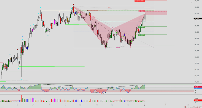Select the red Bat STOP price label
The width and height of the screenshot is (202, 108).
coord(140,1)
